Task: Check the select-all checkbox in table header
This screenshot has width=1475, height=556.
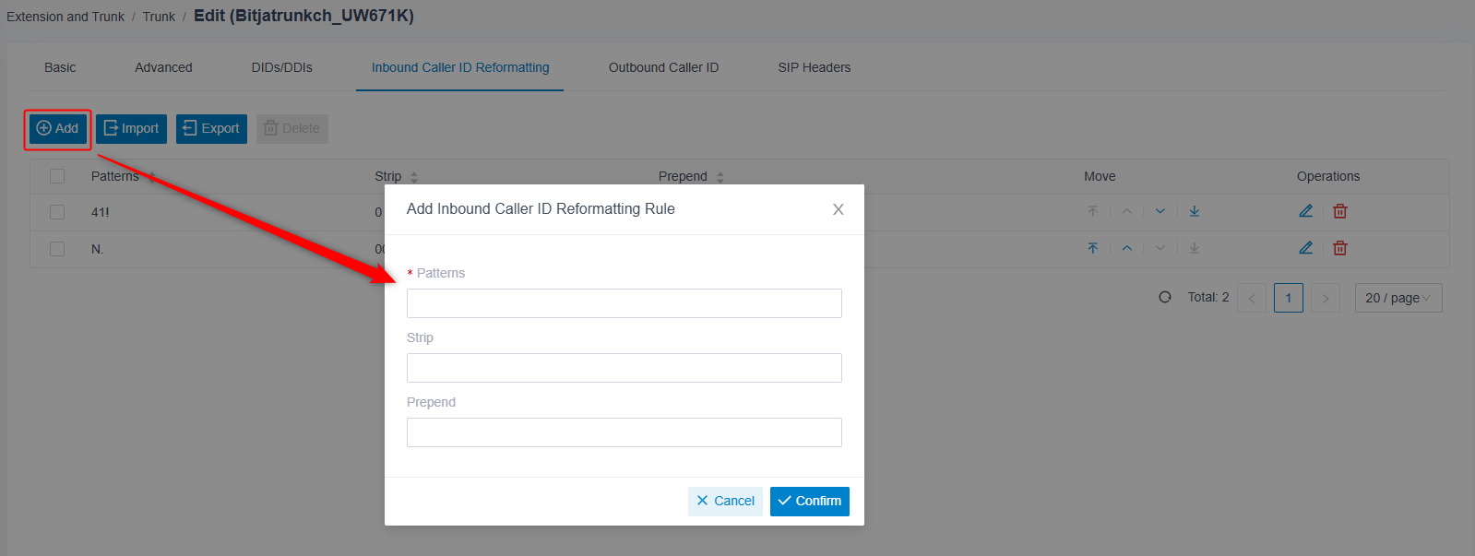Action: [57, 176]
